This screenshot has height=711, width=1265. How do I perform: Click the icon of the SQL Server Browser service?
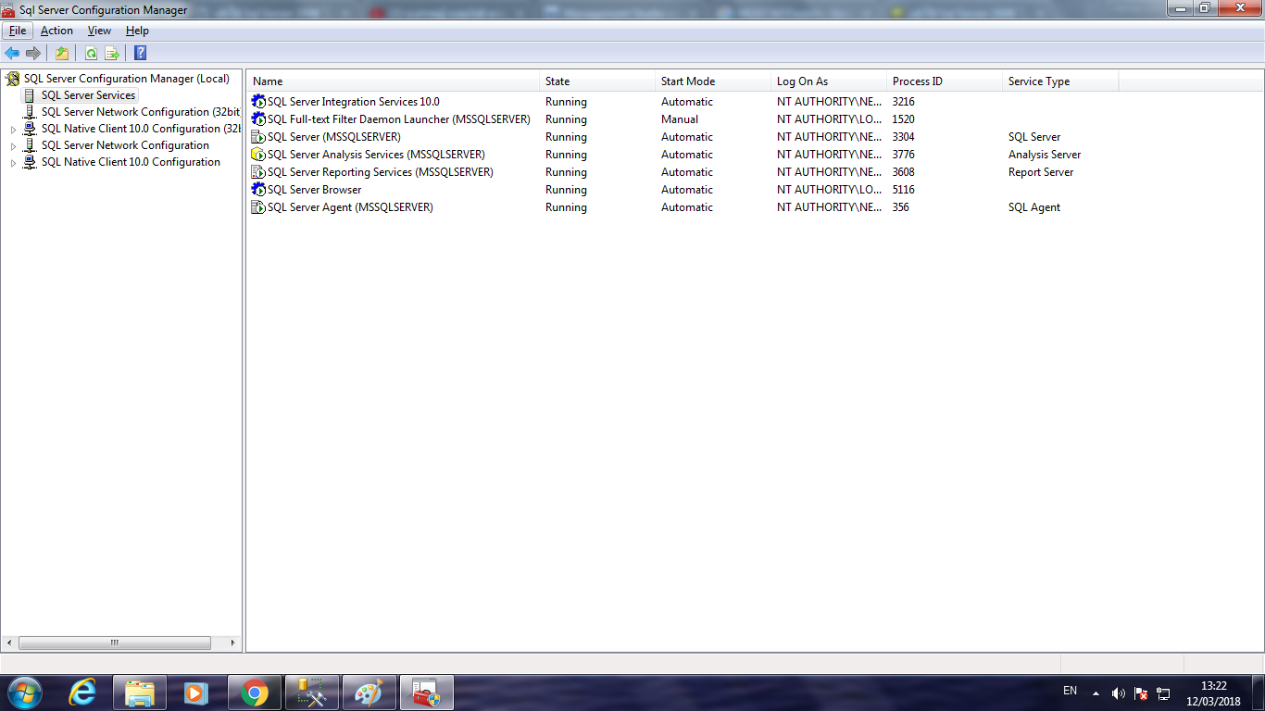click(x=258, y=190)
